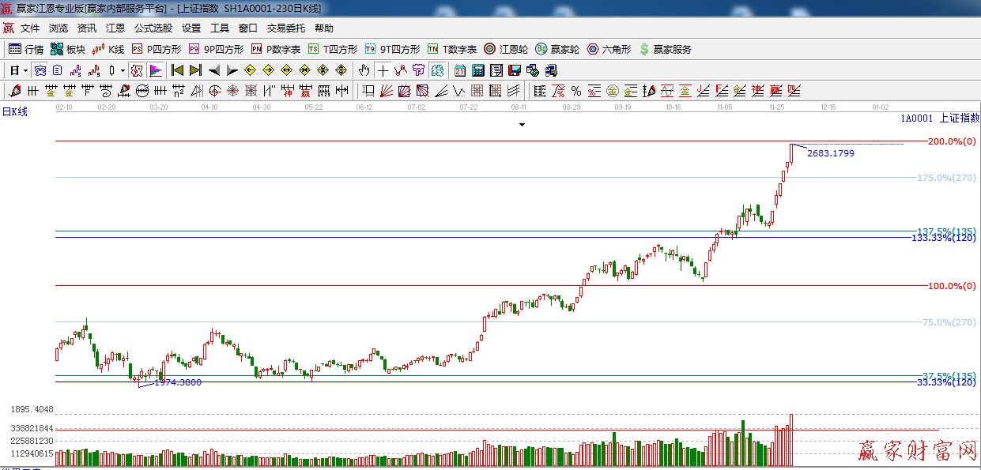Click the 200.0%(0) red level line label

tap(952, 141)
